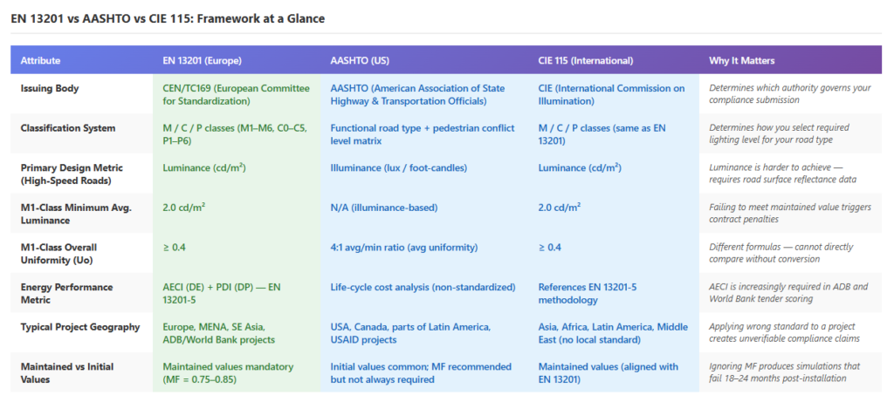Click CIE 115 '≥ 0.4' uniformity value

tap(550, 248)
